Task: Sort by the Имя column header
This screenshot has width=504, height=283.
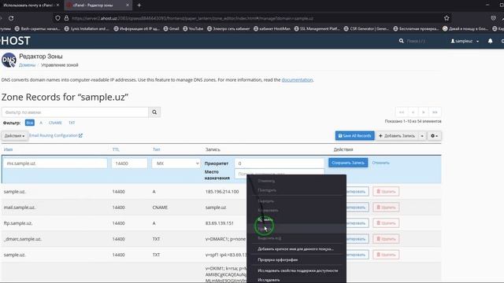Action: pos(8,149)
